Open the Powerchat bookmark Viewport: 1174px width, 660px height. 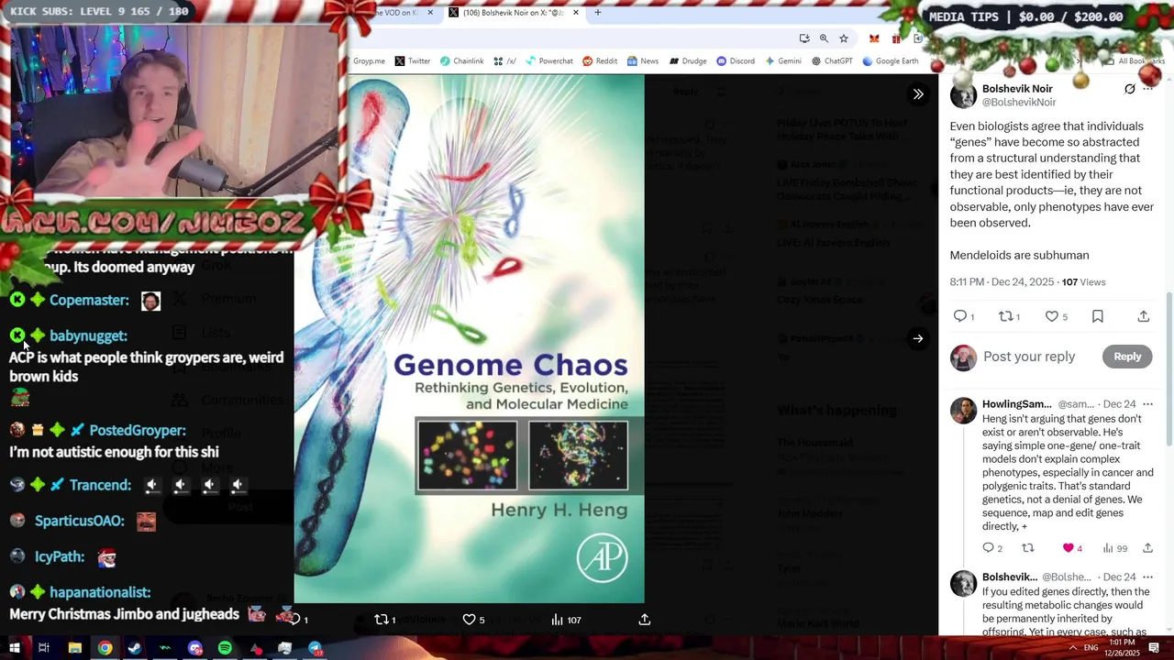pos(548,61)
